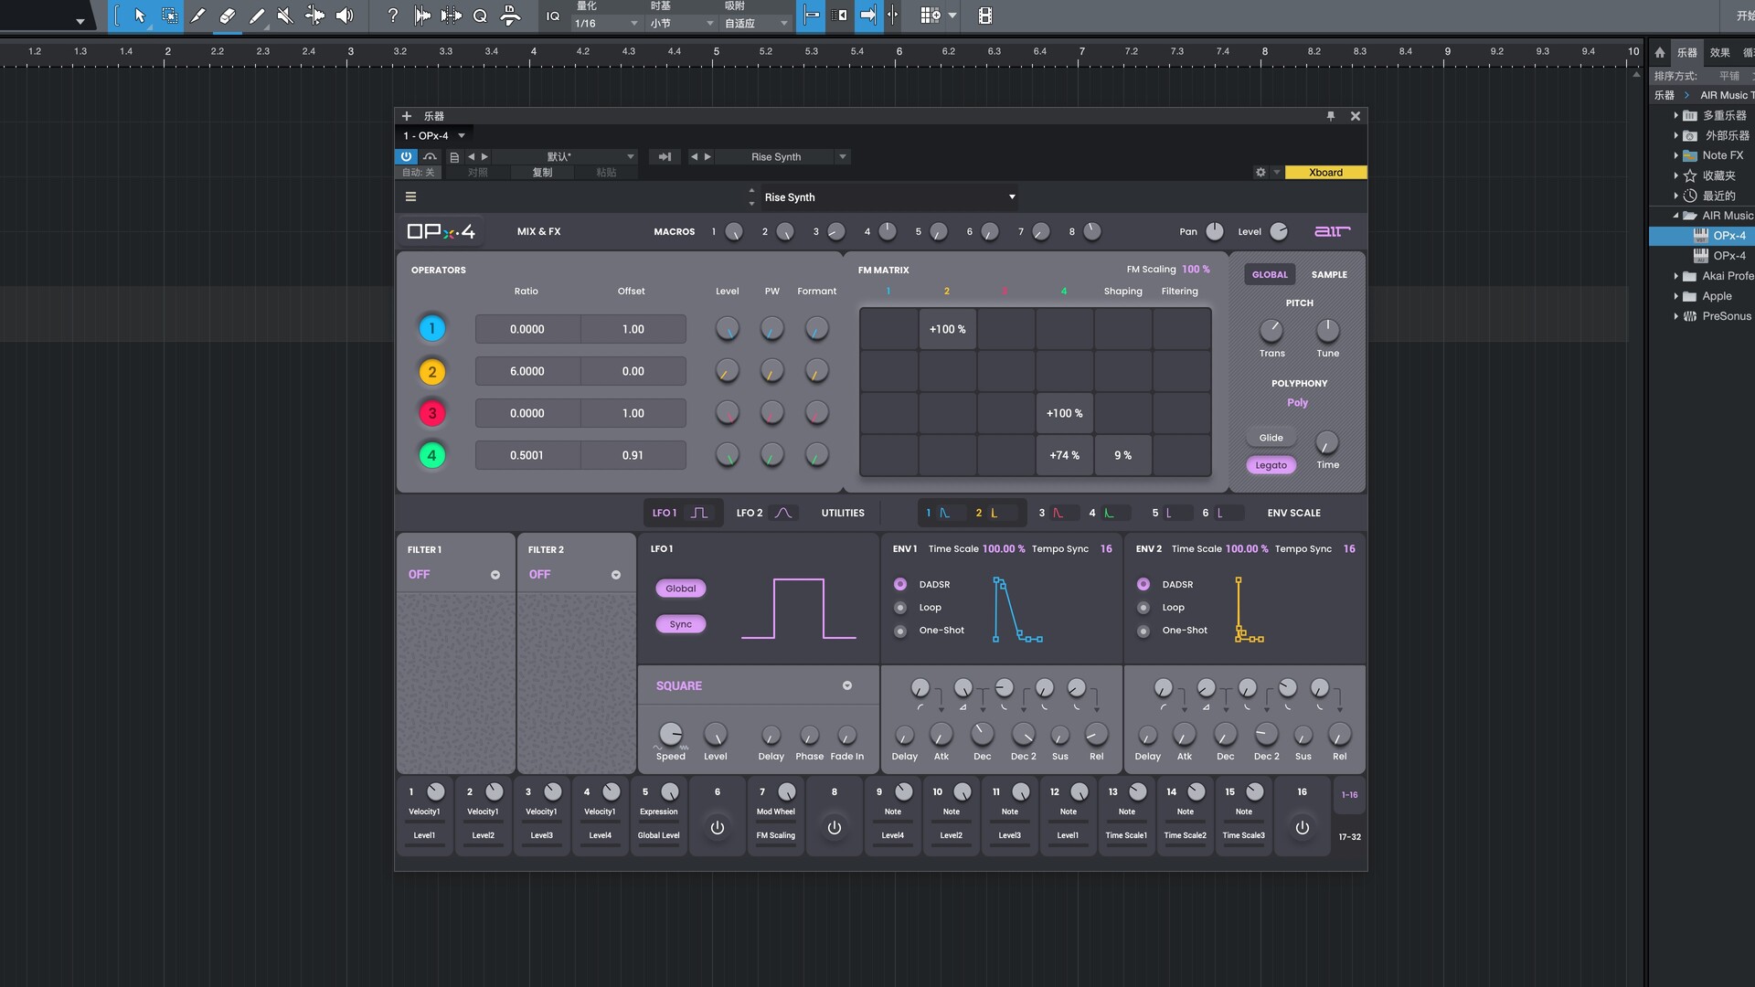
Task: Click the plugin power bypass icon
Action: click(x=406, y=156)
